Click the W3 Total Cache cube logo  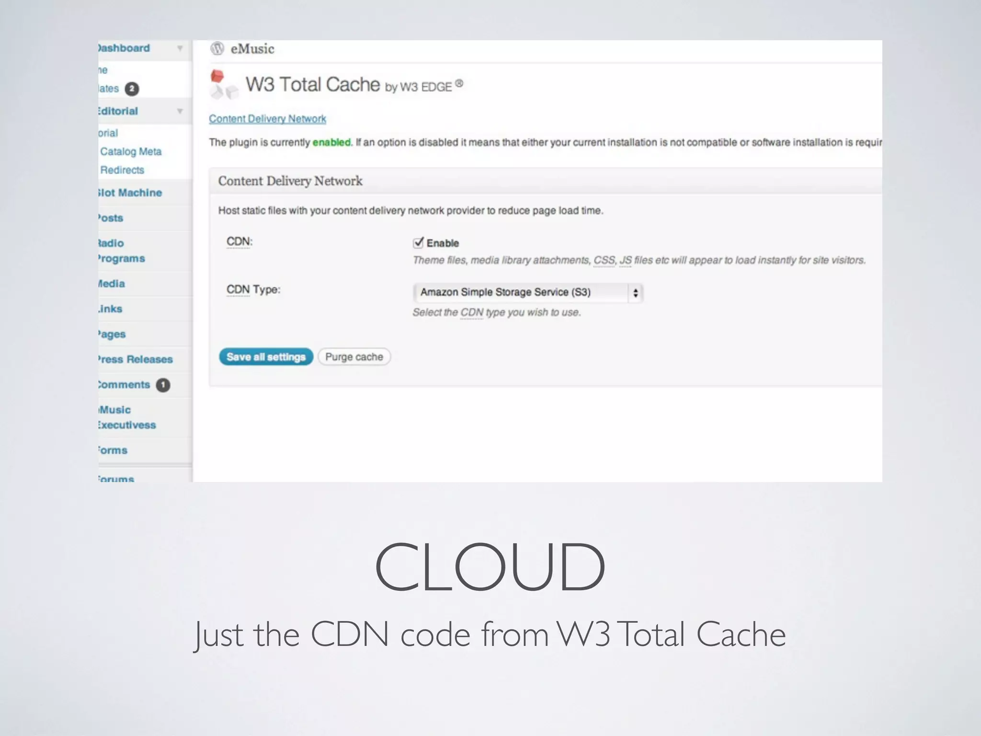pos(224,85)
